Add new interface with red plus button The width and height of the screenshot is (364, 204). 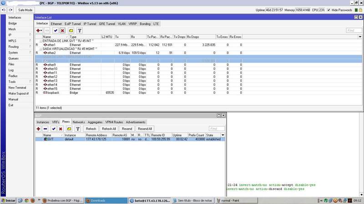(39, 30)
